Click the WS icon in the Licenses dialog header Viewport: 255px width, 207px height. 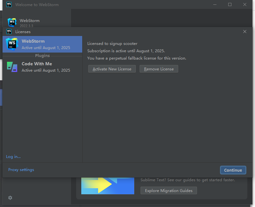tap(8, 32)
